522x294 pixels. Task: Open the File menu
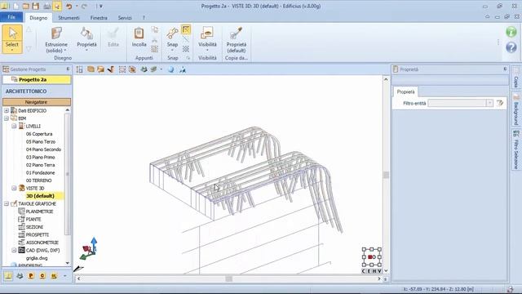click(x=11, y=17)
